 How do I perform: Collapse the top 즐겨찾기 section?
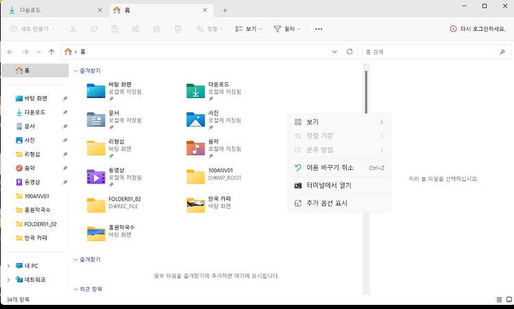tap(75, 71)
